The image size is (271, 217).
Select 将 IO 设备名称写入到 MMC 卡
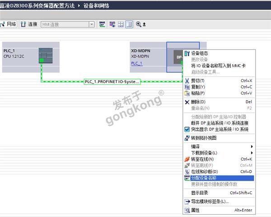219,66
